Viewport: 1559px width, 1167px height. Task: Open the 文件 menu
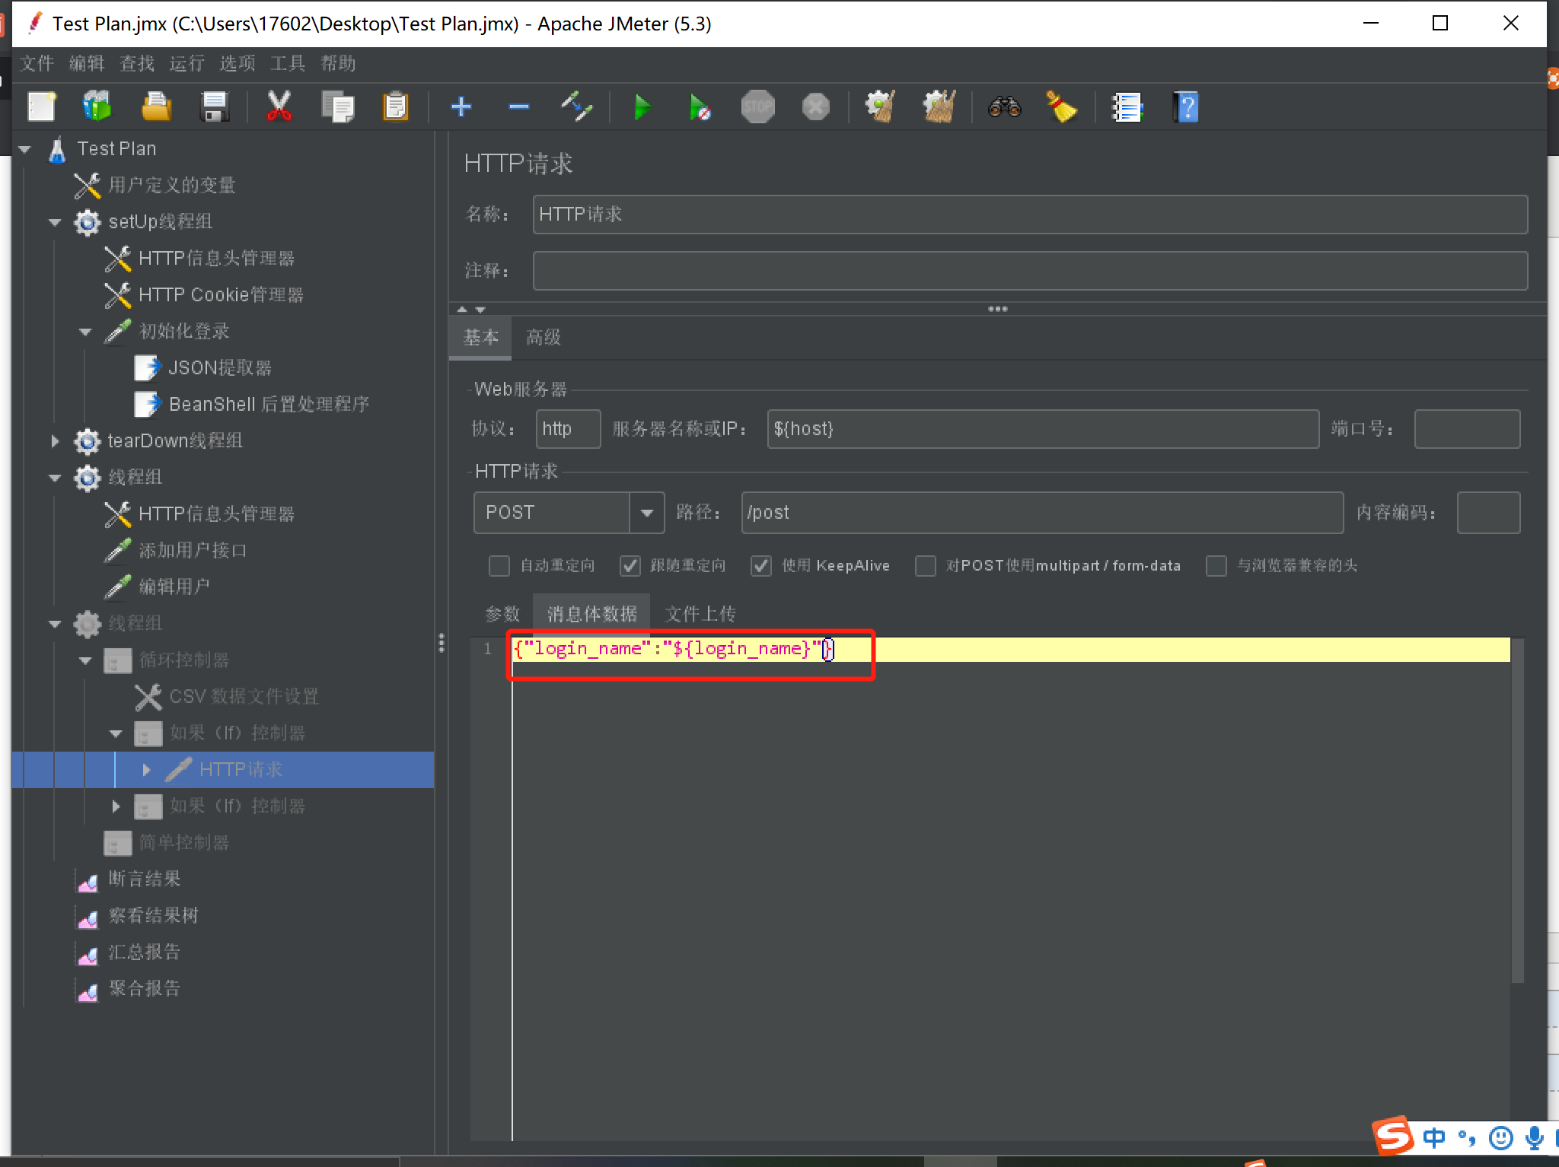click(x=37, y=63)
